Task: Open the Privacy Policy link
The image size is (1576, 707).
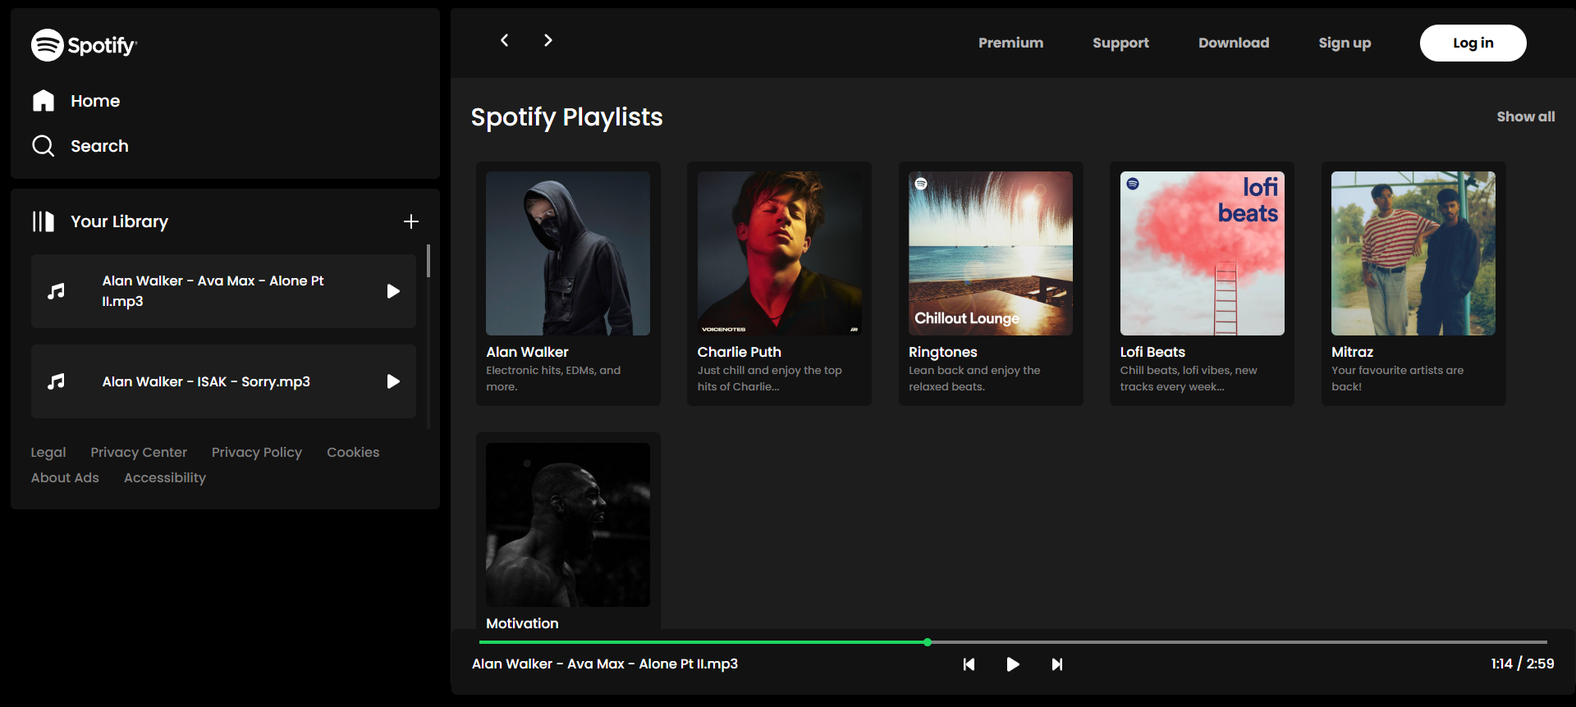Action: [x=257, y=453]
